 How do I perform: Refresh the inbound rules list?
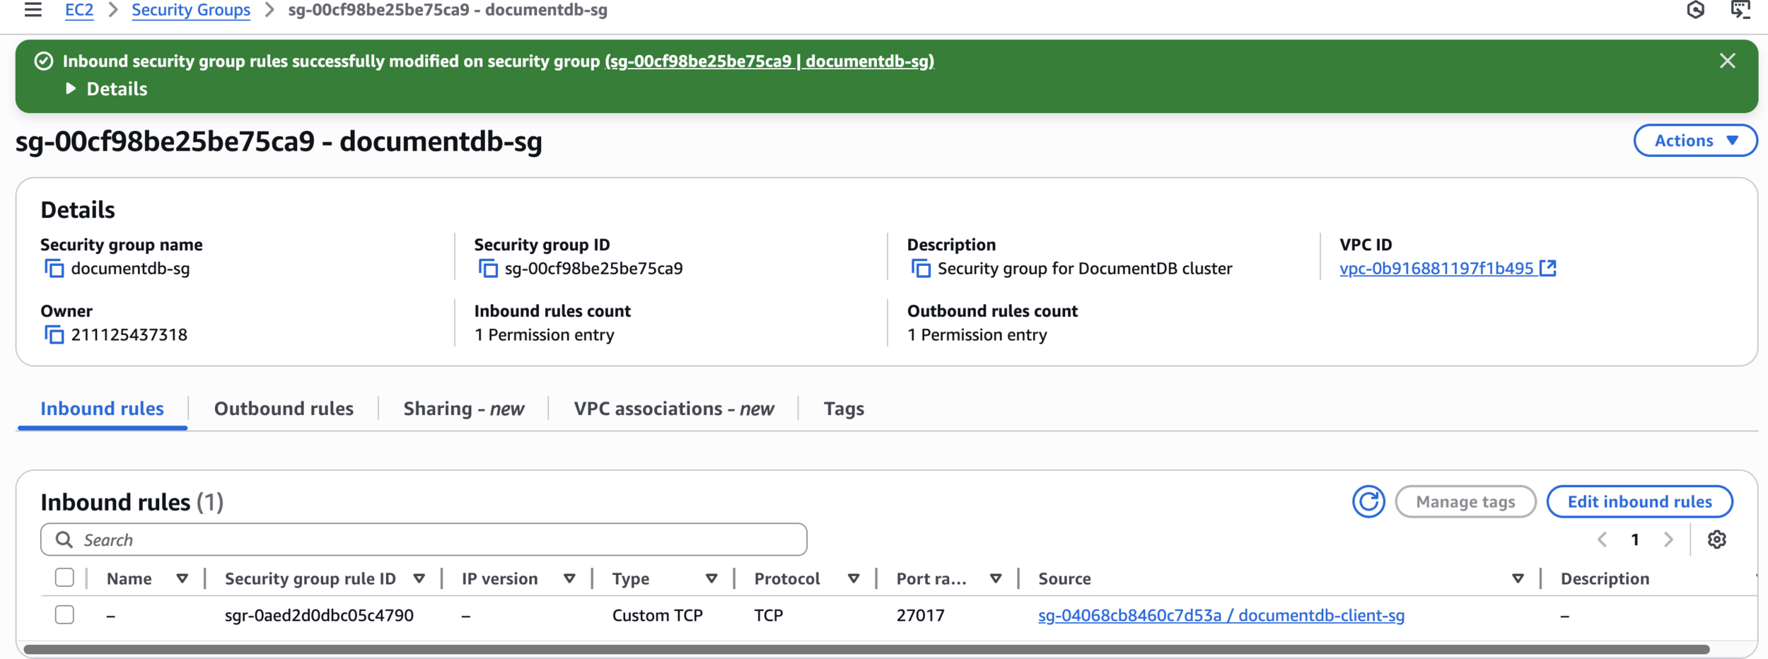tap(1368, 502)
